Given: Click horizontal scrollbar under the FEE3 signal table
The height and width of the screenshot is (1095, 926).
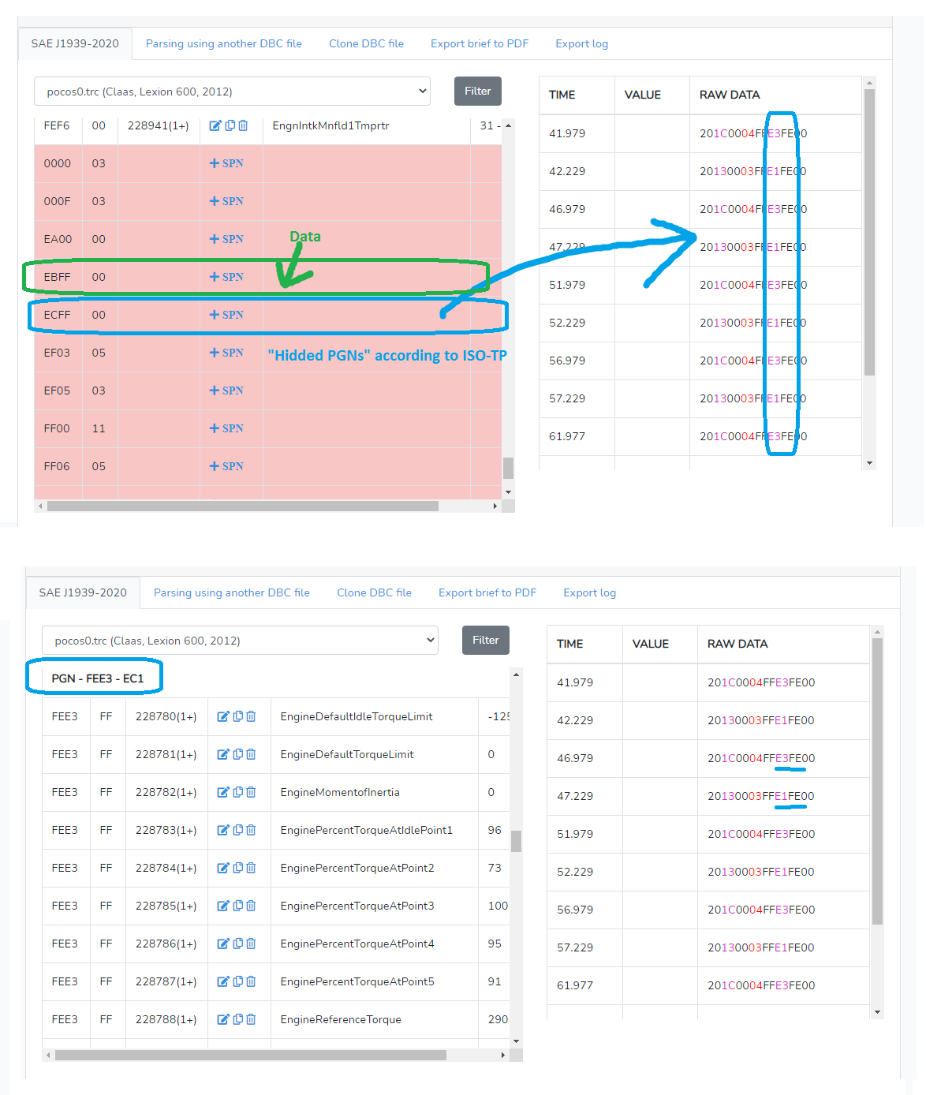Looking at the screenshot, I should coord(251,1055).
